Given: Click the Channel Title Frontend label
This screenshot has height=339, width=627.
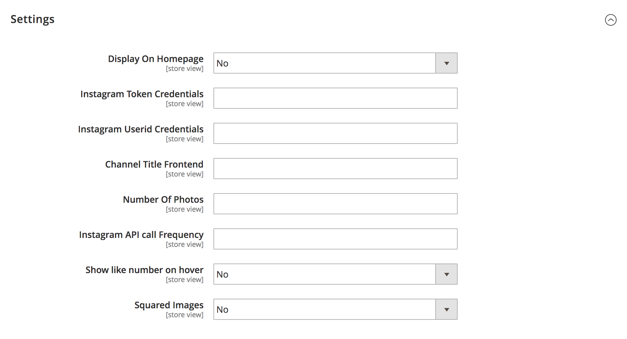Looking at the screenshot, I should coord(154,165).
